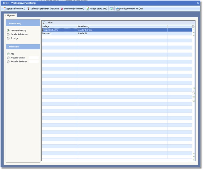Screen dimensions: 203x170
Task: Select the Textverarbeitung radio button
Action: (8, 31)
